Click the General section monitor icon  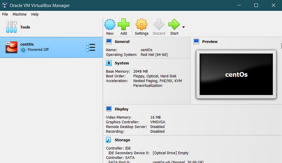tap(109, 42)
